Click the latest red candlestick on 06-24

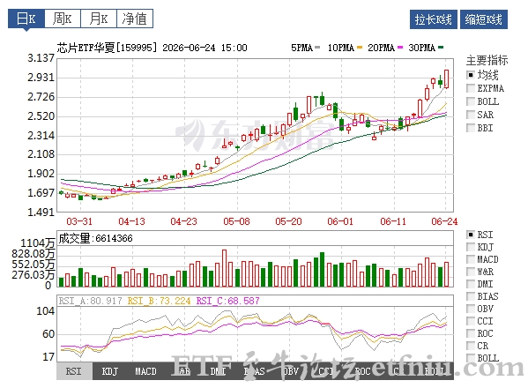[x=447, y=78]
